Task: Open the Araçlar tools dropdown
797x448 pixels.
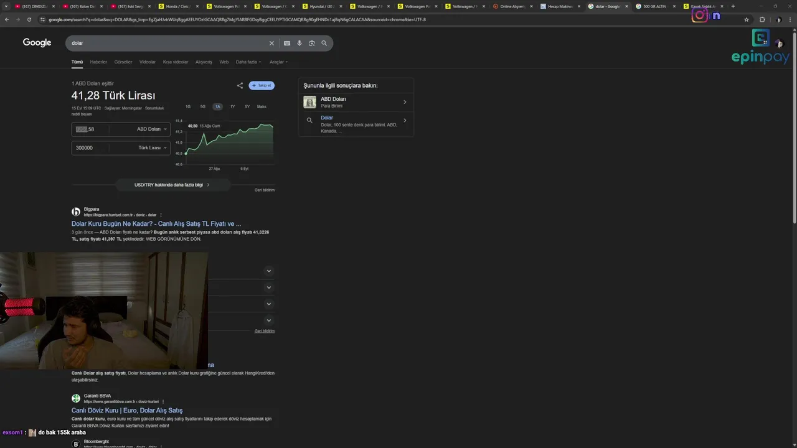Action: (x=278, y=62)
